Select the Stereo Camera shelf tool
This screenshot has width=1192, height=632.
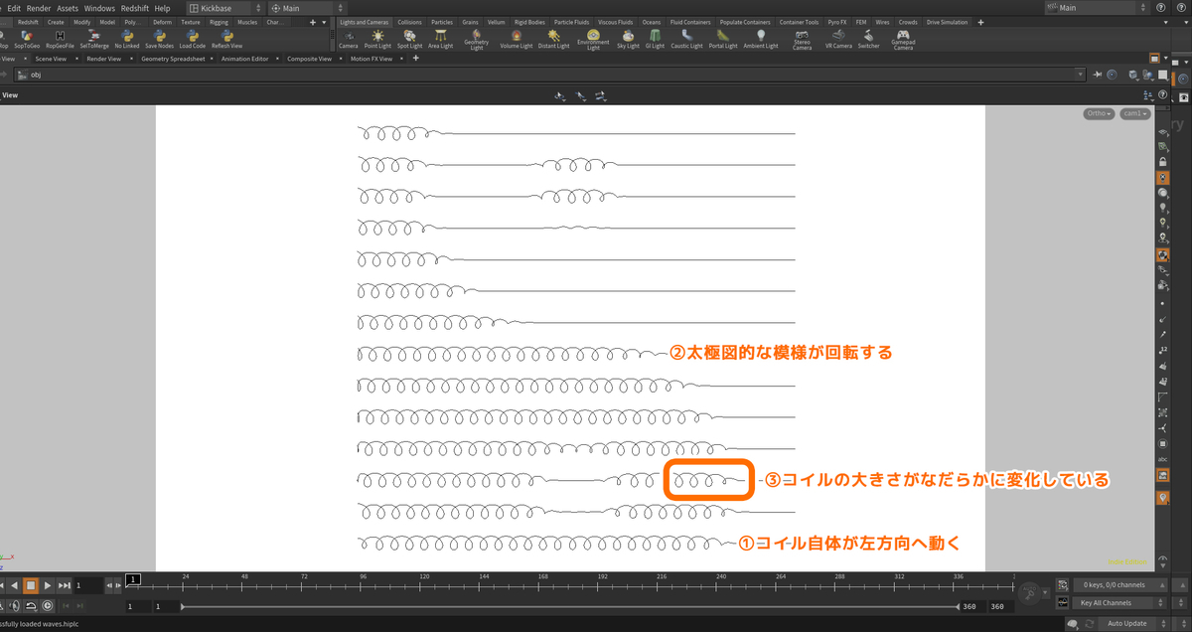802,40
